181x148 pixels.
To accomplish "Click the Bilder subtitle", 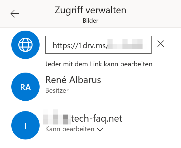I will point(90,21).
